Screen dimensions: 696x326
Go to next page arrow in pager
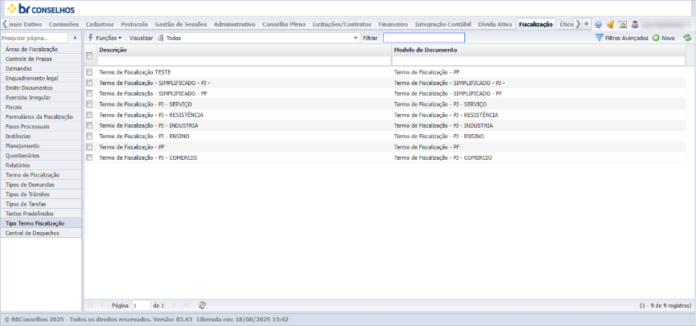pyautogui.click(x=175, y=305)
